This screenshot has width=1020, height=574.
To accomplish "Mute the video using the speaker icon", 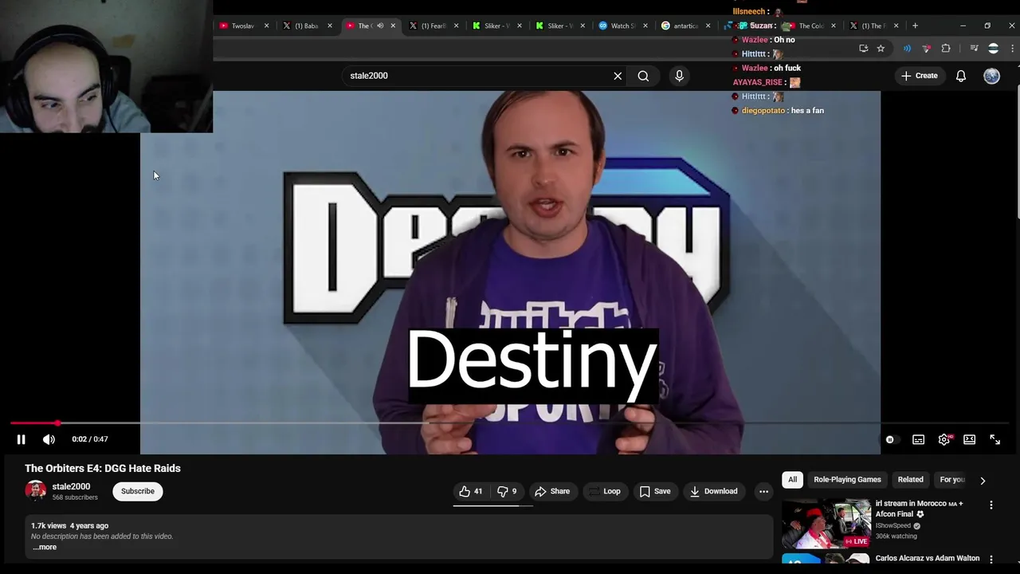I will 49,439.
